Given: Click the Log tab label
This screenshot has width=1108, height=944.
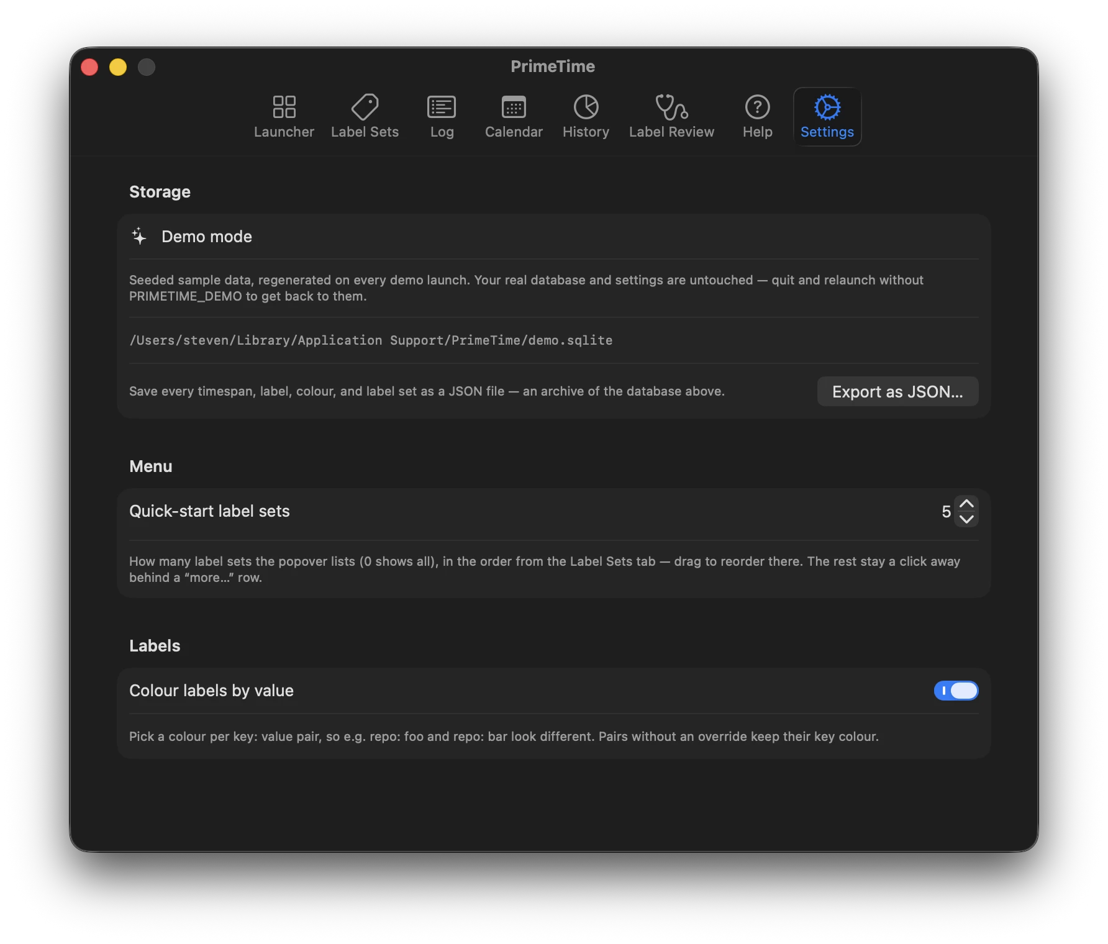Looking at the screenshot, I should click(442, 132).
